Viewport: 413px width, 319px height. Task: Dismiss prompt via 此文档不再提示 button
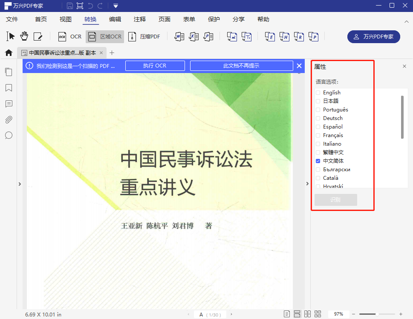pos(241,65)
